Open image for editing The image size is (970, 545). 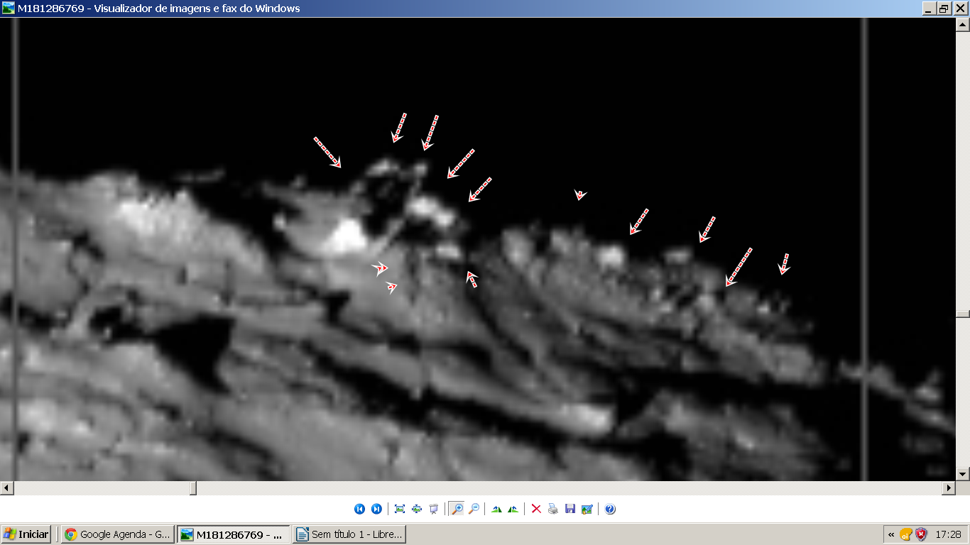(x=587, y=509)
